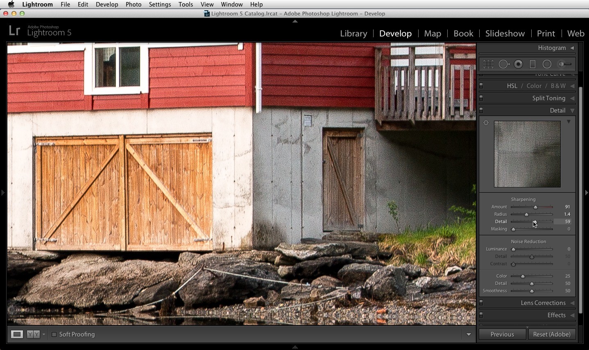Select the Red Eye Correction tool

(519, 64)
